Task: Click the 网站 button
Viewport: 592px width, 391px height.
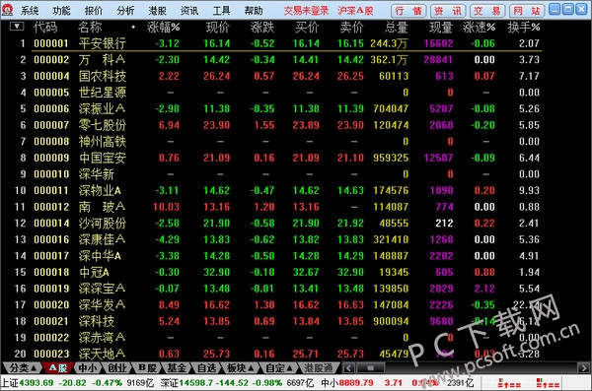Action: 527,11
